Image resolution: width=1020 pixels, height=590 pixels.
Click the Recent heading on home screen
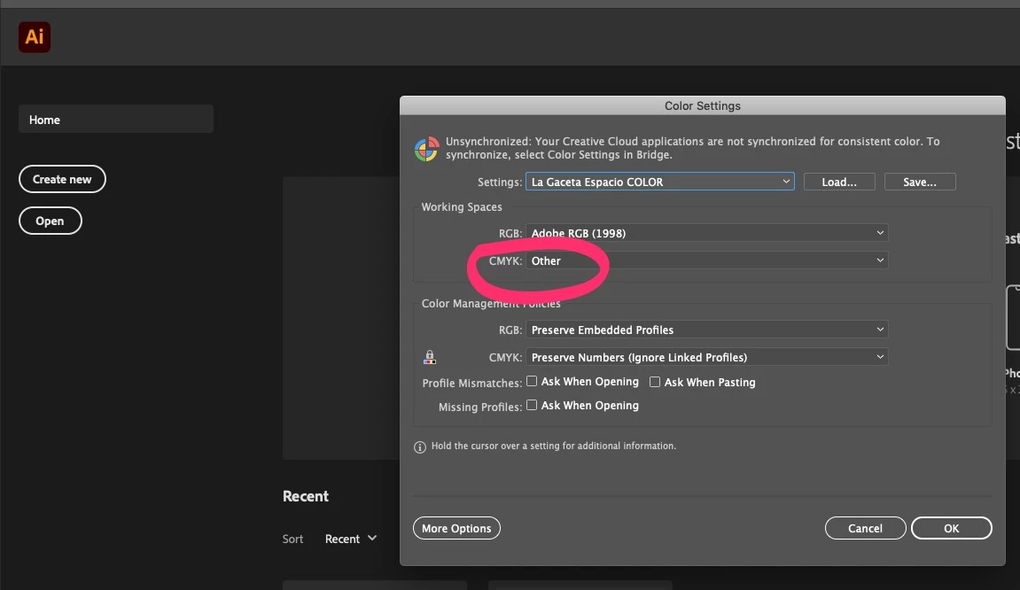(306, 496)
